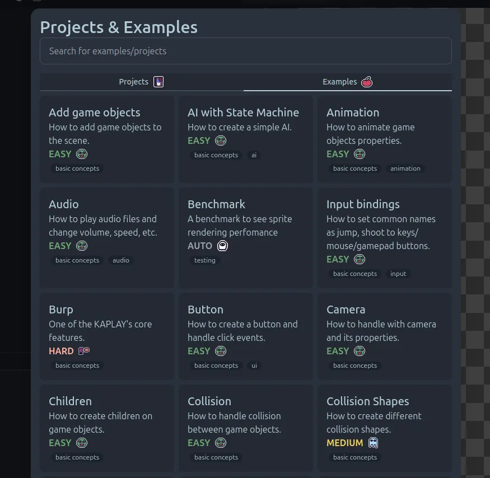
Task: Click the EASY face icon on Animation card
Action: (360, 154)
